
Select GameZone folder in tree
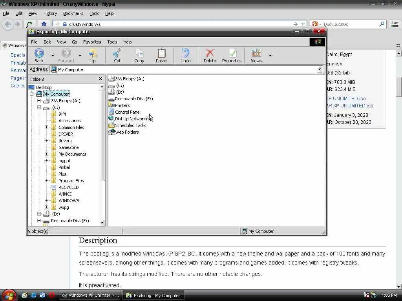68,147
